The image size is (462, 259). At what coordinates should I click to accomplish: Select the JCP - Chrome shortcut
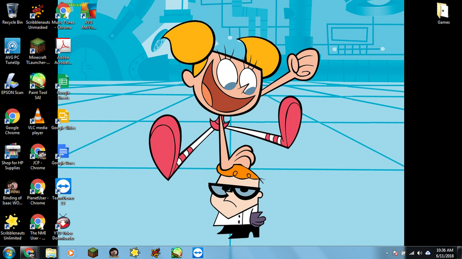coord(38,157)
